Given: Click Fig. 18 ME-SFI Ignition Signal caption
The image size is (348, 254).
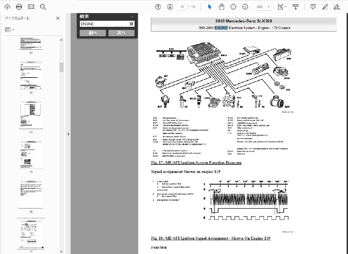Looking at the screenshot, I should (x=211, y=238).
